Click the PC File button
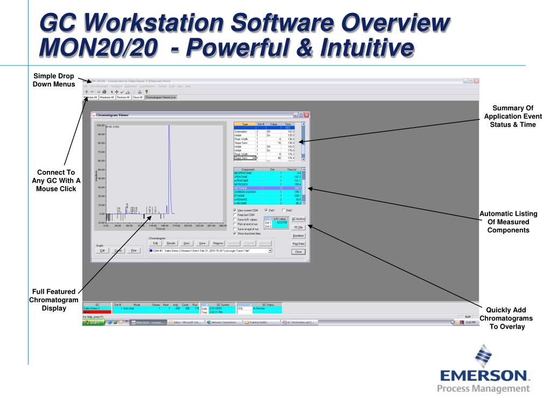This screenshot has width=551, height=413. 298,227
